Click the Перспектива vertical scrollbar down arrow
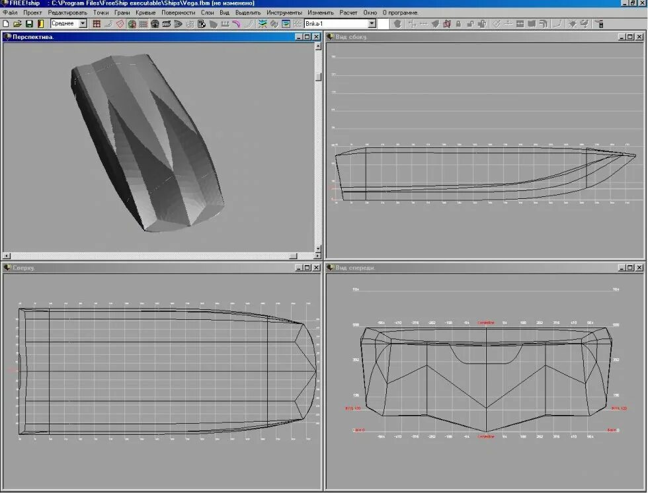 [x=318, y=248]
